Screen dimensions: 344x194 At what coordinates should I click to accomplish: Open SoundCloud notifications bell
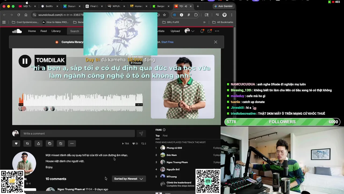pos(202,31)
